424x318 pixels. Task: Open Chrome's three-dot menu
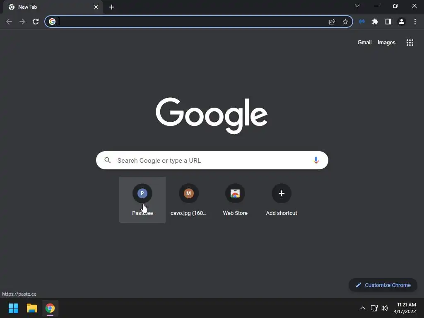click(x=415, y=22)
